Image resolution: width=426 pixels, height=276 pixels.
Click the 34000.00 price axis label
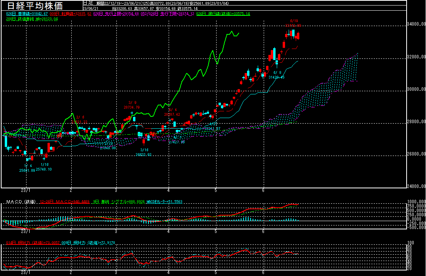pos(416,24)
